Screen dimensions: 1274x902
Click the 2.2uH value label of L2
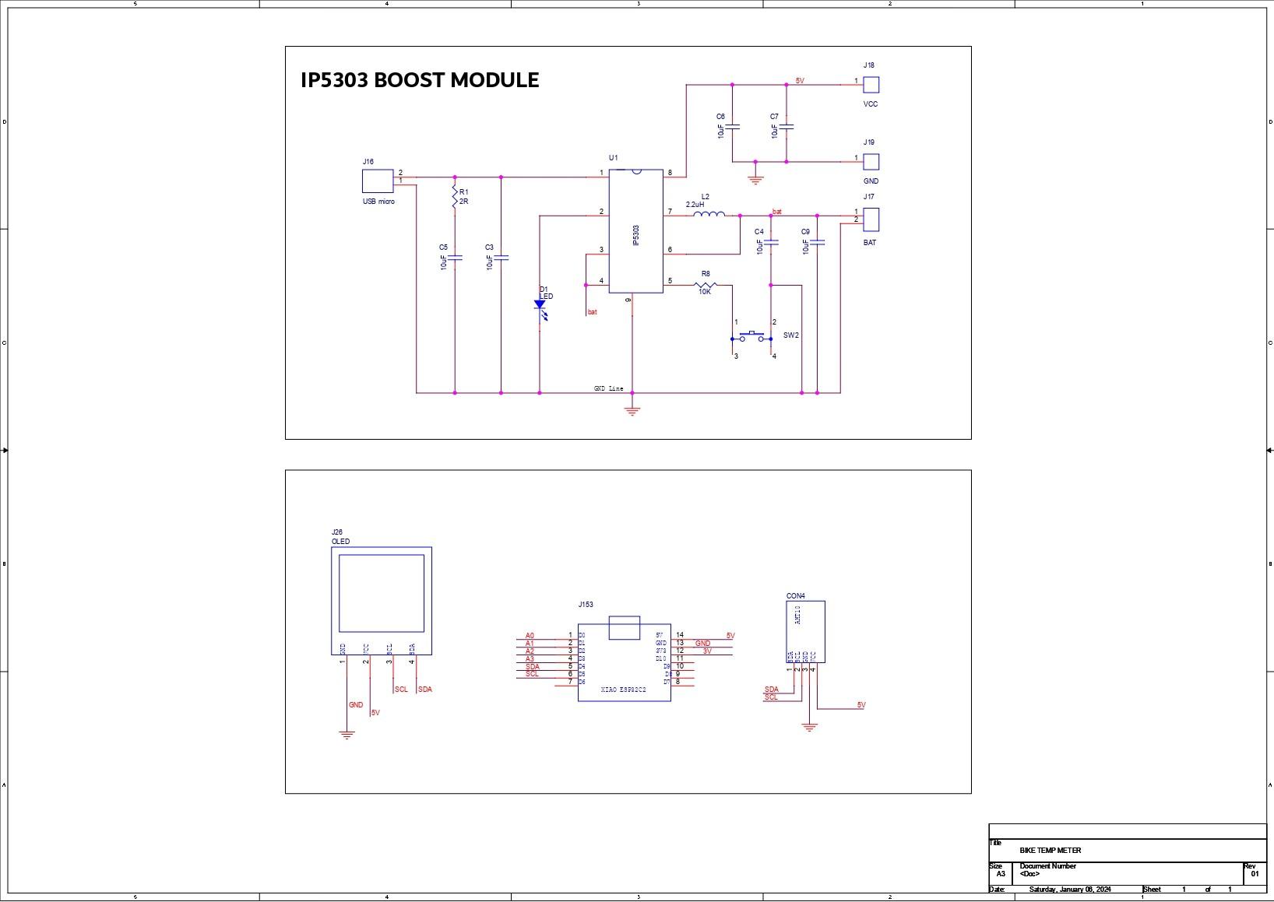[695, 205]
